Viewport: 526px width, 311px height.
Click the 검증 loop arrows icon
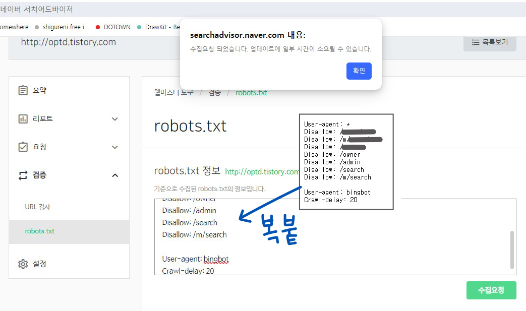(x=23, y=175)
